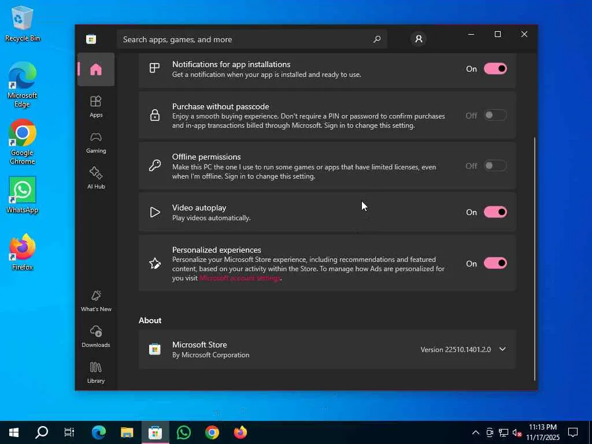
Task: Open What's New in the sidebar
Action: tap(96, 301)
